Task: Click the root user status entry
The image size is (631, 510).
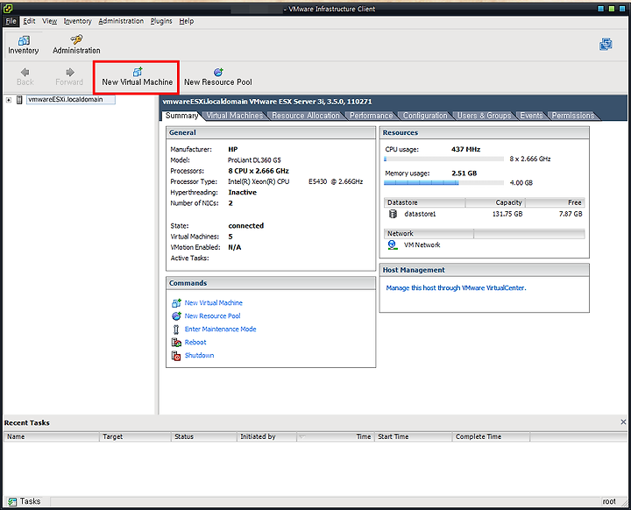Action: pos(609,501)
